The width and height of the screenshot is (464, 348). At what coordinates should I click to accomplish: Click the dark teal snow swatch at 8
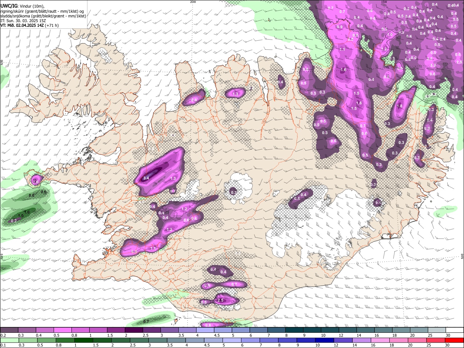click(294, 330)
